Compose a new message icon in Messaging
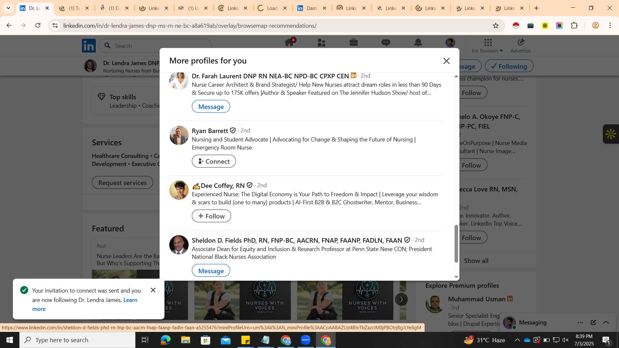619x348 pixels. click(593, 322)
